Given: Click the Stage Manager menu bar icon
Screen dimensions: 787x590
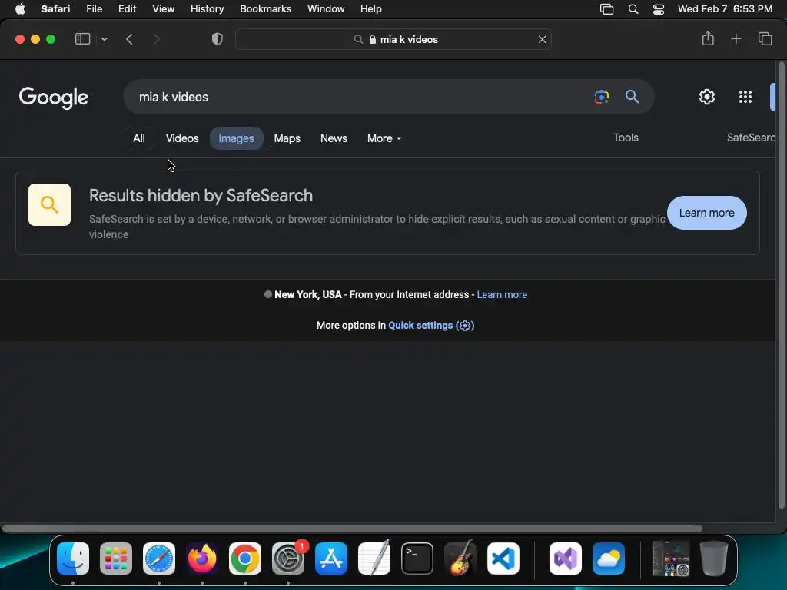Looking at the screenshot, I should click(x=606, y=9).
